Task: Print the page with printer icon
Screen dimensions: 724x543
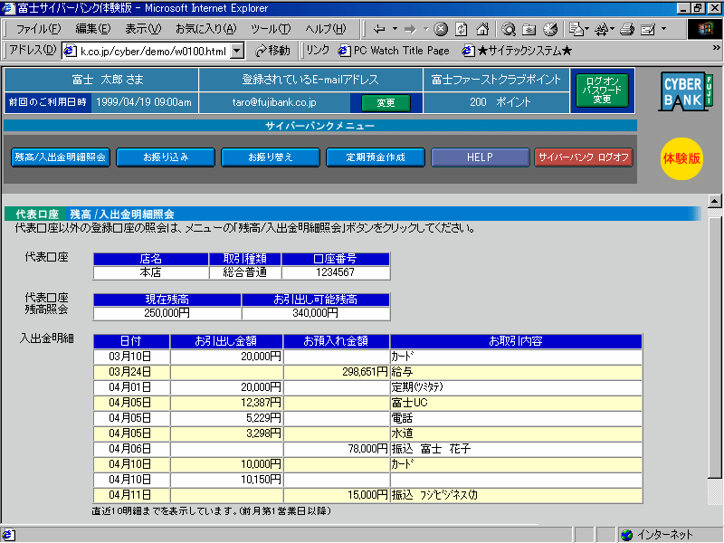Action: click(x=626, y=30)
